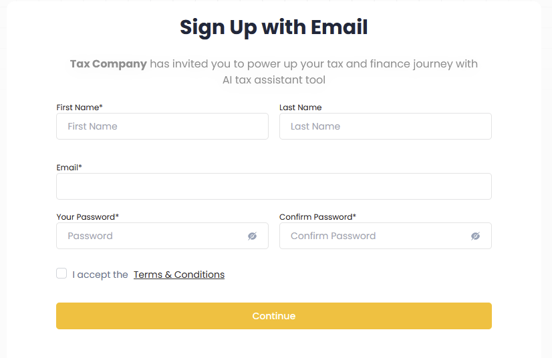
Task: Click the "Your Password*" field label
Action: coord(88,217)
